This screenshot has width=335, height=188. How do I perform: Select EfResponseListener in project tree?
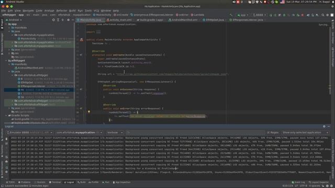click(33, 86)
